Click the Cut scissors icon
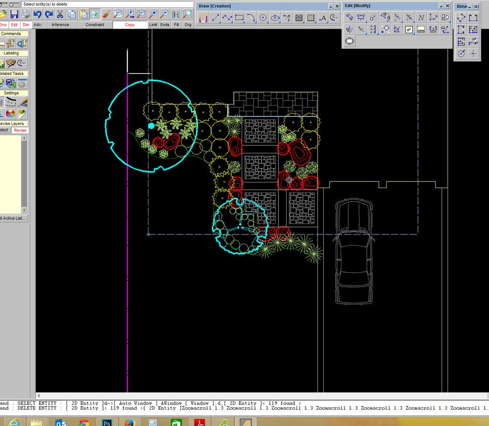 (x=60, y=14)
